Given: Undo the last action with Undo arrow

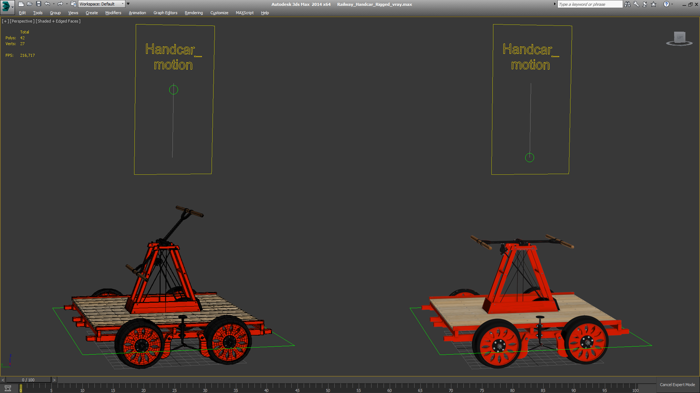Looking at the screenshot, I should 47,4.
